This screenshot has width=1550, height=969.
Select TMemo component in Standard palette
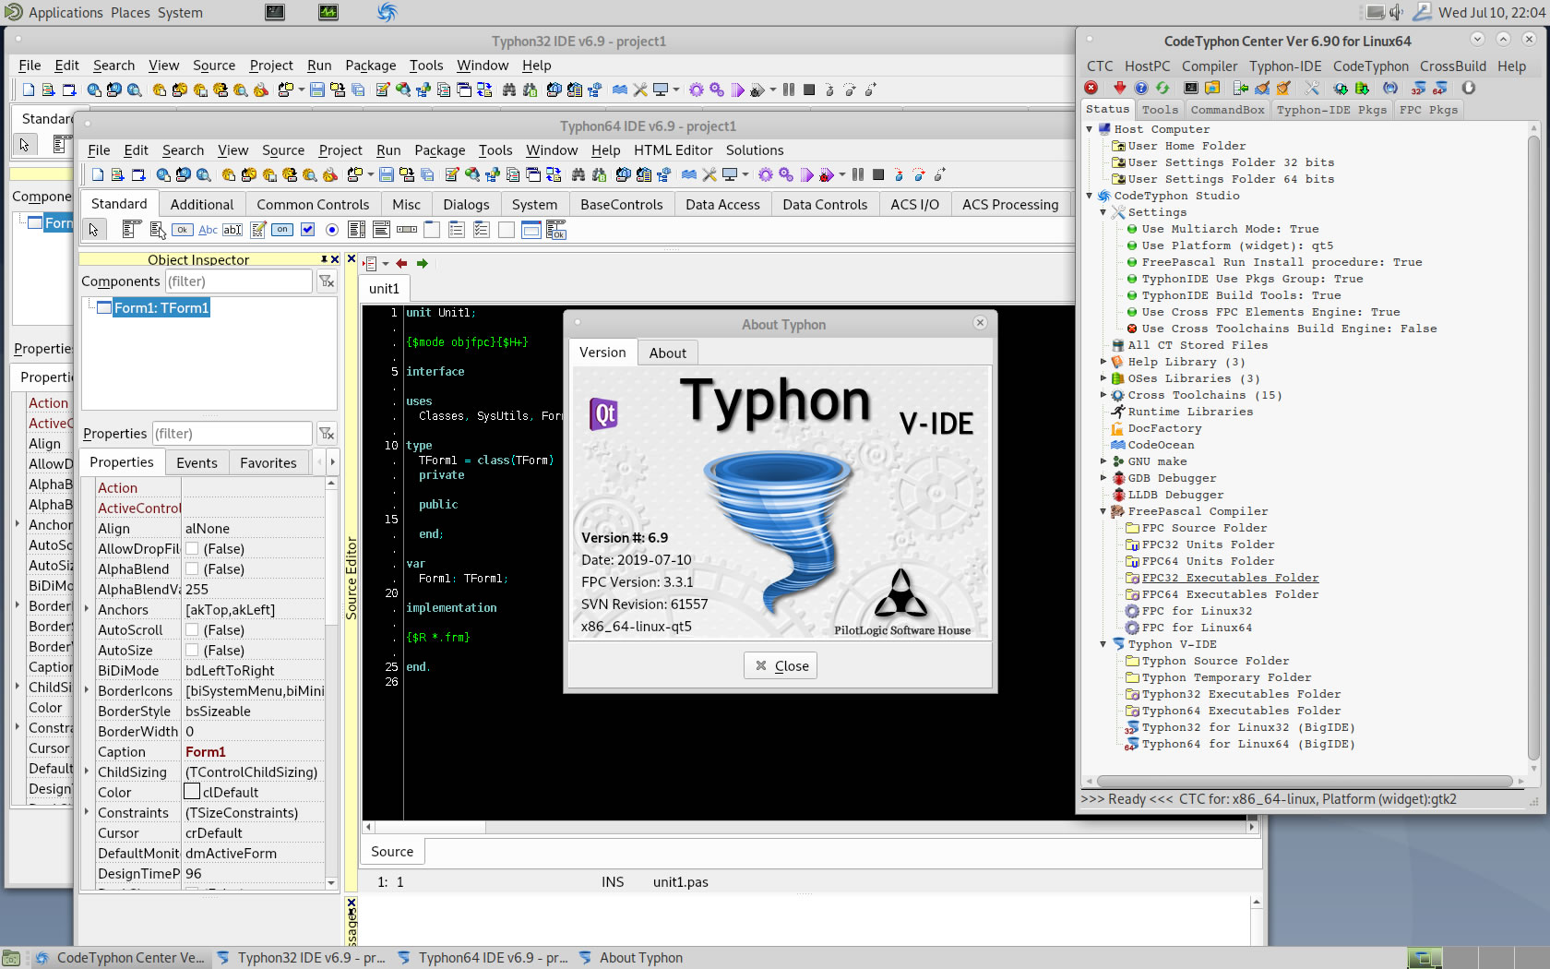tap(258, 230)
